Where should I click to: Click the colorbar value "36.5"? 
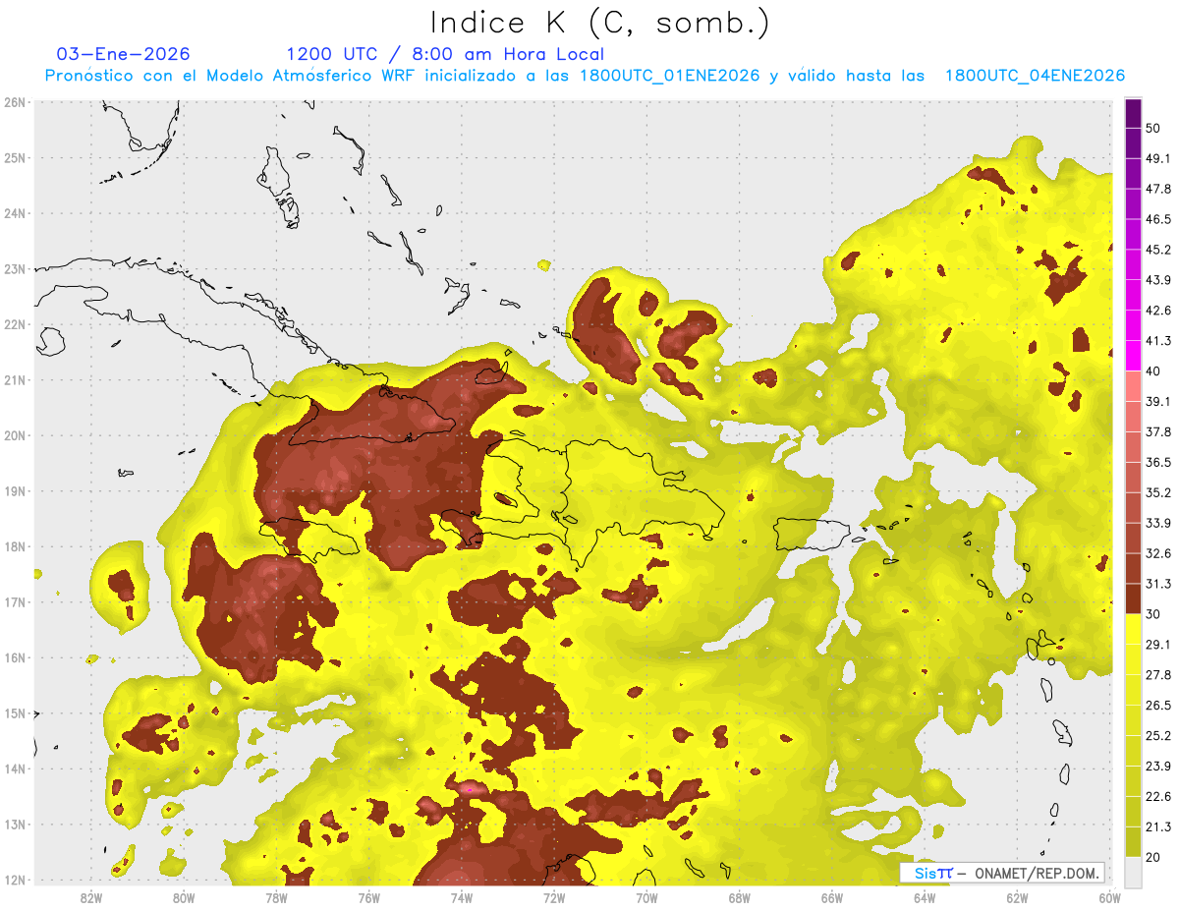(x=1157, y=462)
